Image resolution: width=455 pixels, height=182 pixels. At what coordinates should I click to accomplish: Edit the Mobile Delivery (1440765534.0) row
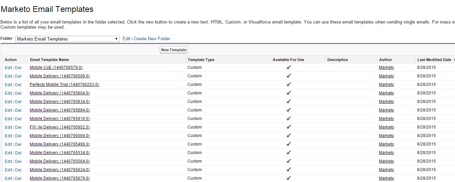(x=8, y=153)
